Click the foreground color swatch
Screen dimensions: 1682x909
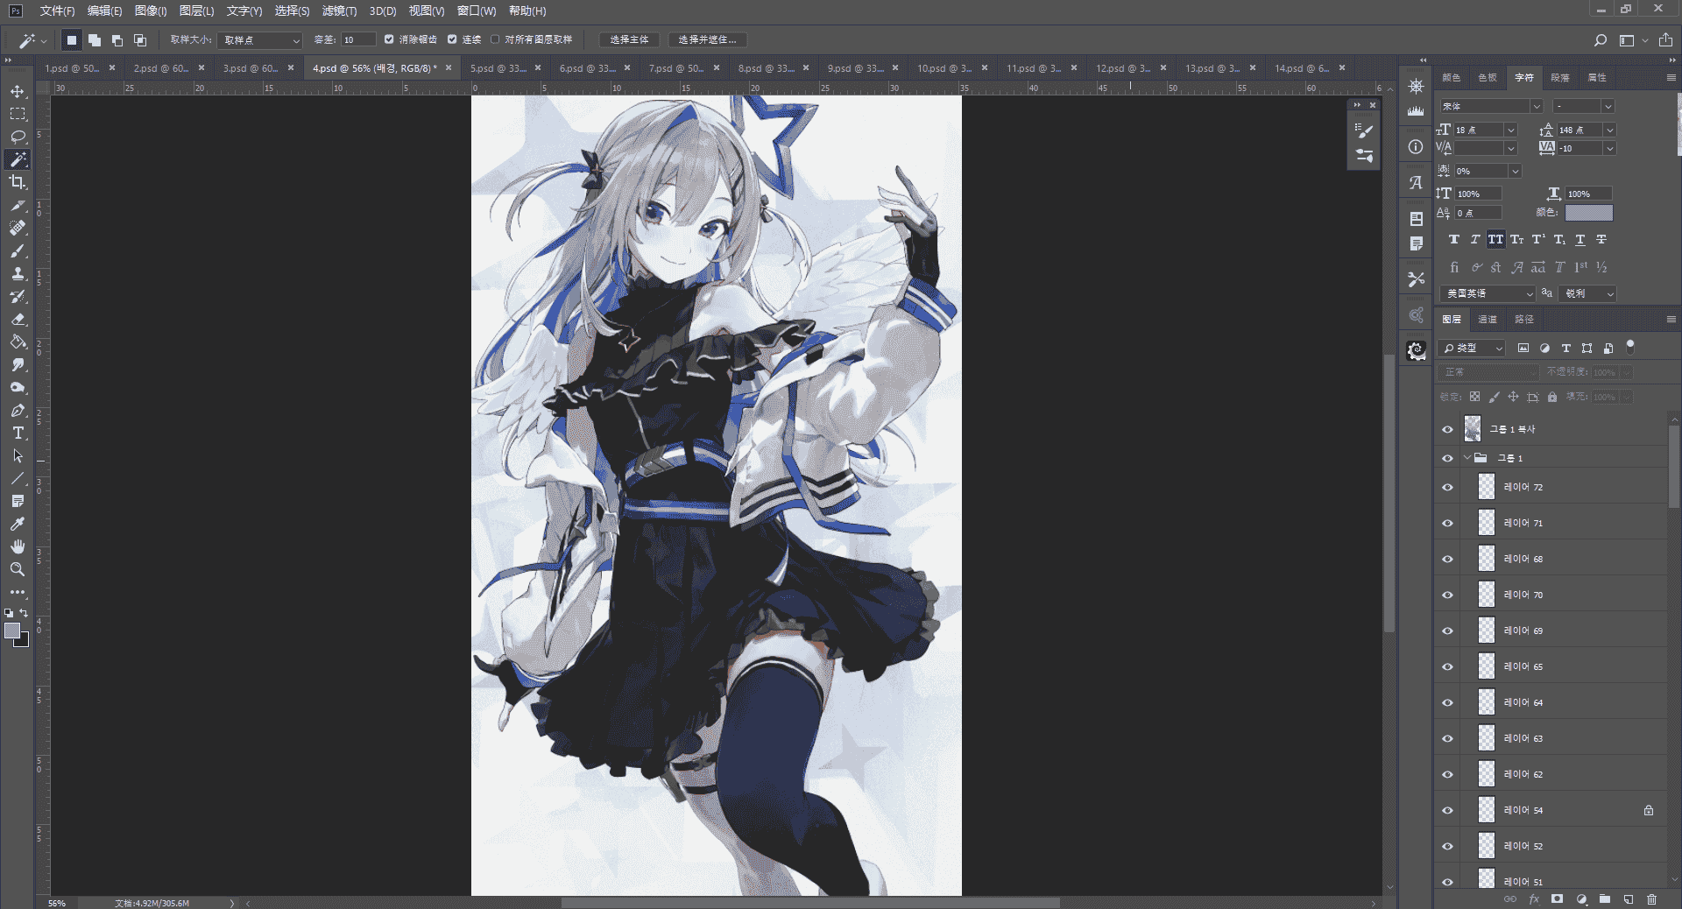[12, 631]
